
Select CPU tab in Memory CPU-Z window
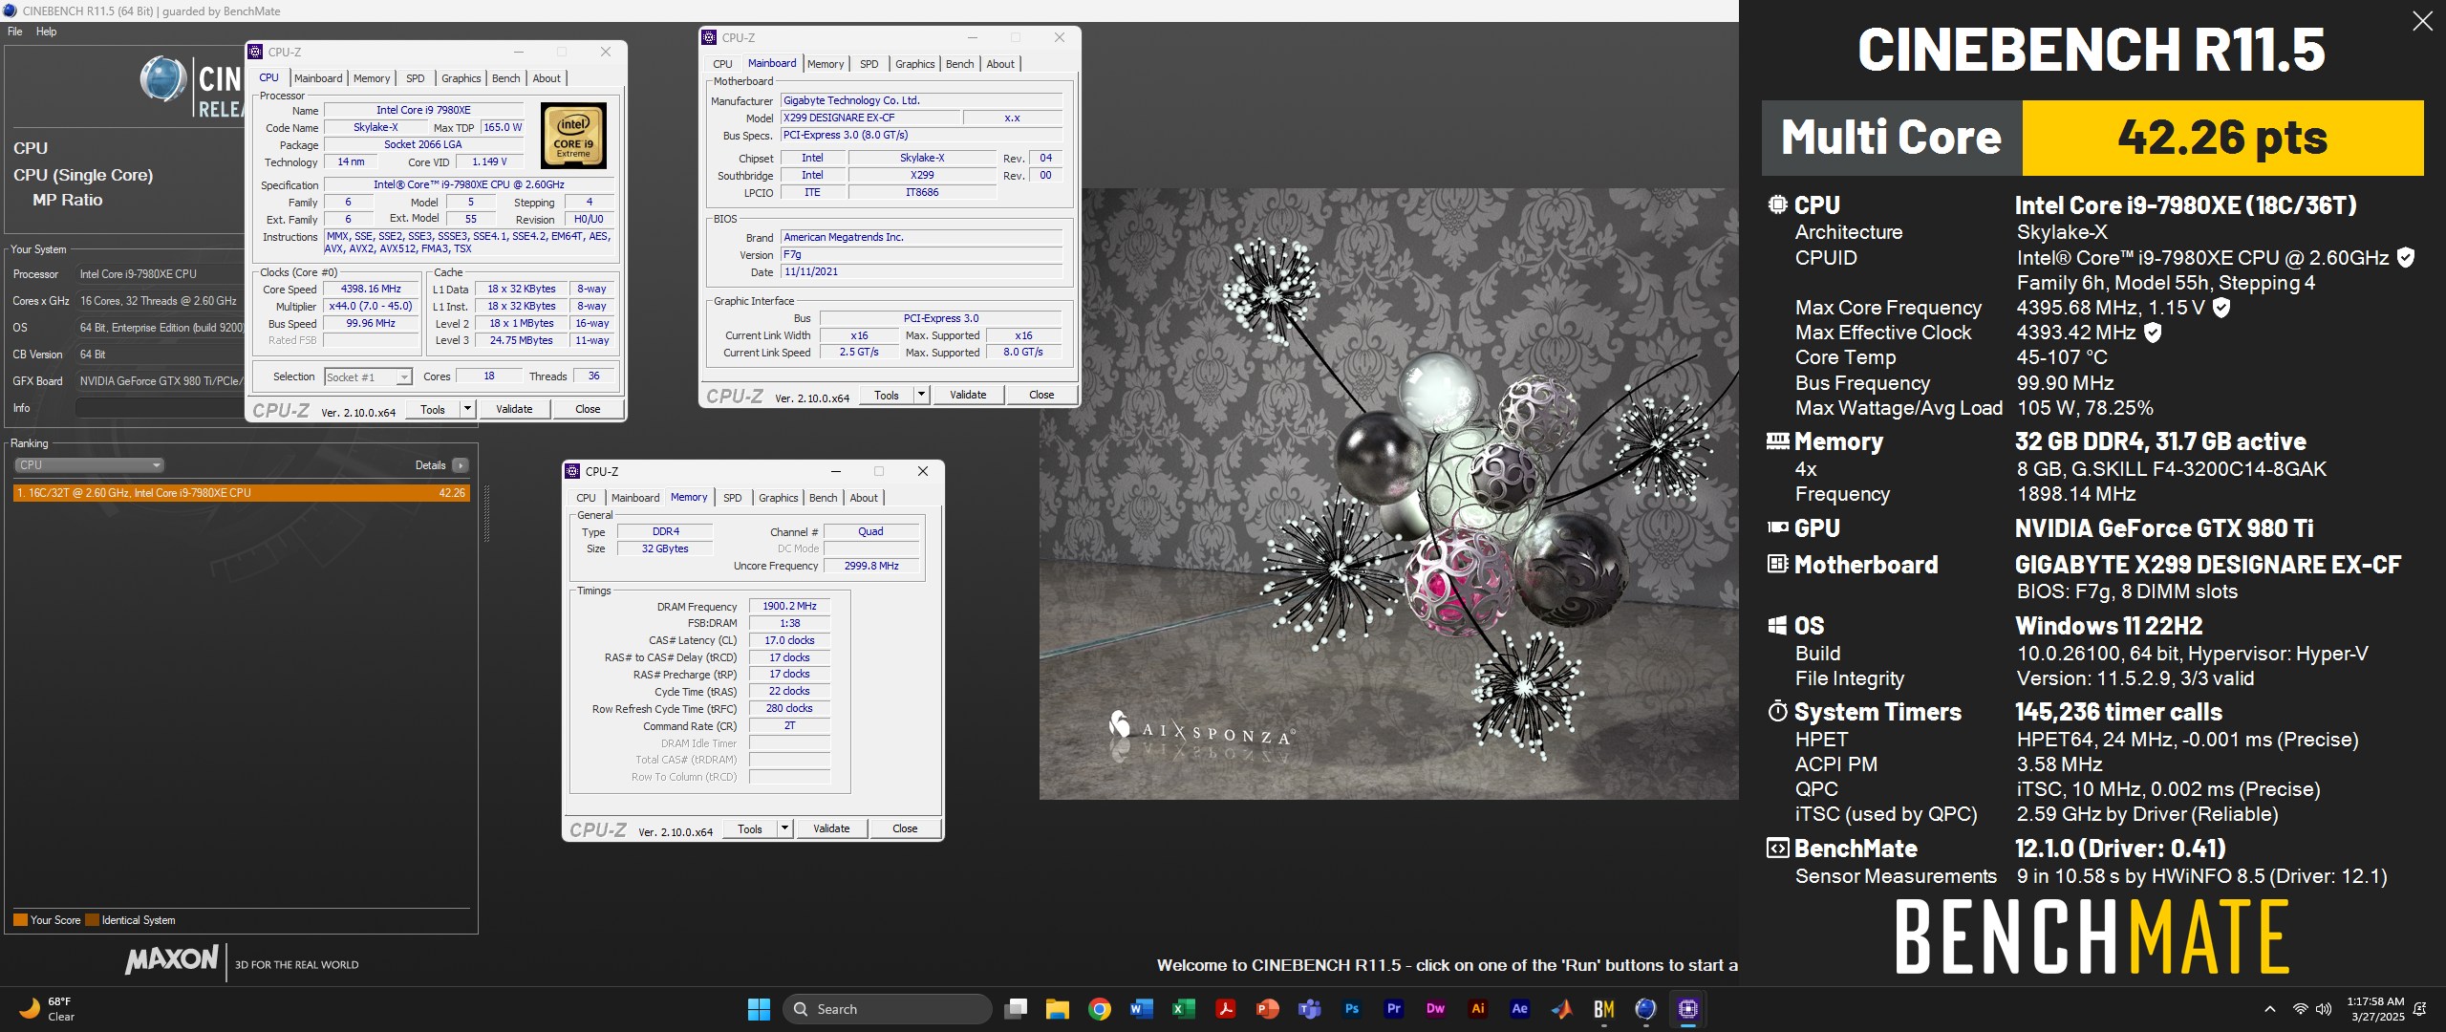pos(586,498)
